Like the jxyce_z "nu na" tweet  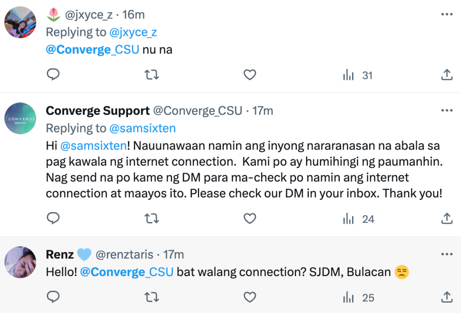click(250, 75)
